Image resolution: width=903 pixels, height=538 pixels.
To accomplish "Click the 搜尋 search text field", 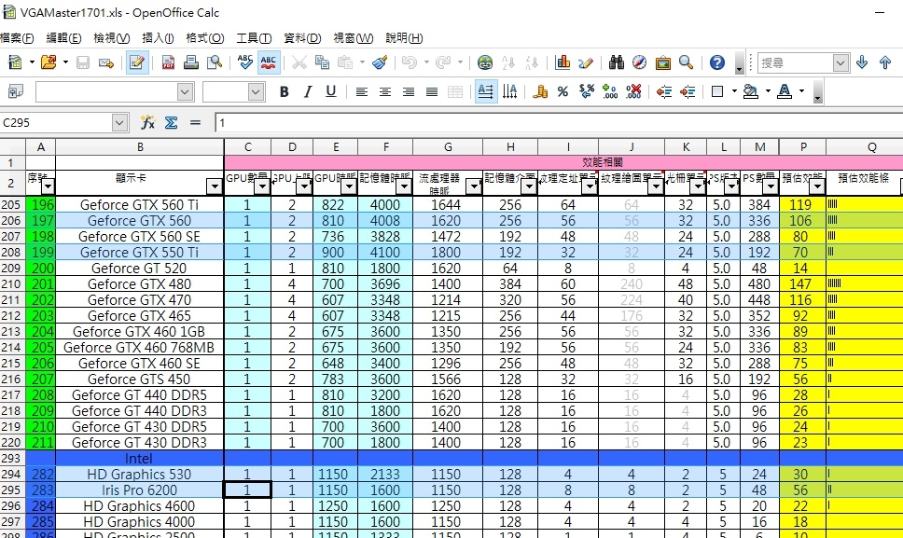I will pyautogui.click(x=795, y=62).
